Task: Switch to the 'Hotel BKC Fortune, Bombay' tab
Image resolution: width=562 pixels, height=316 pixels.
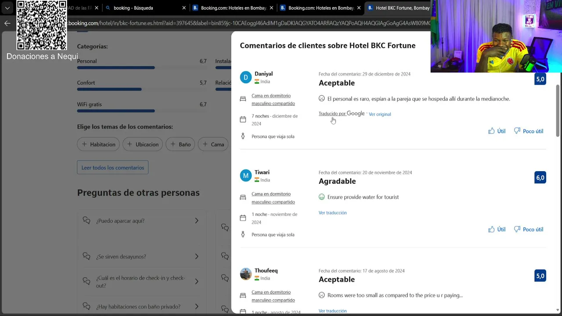Action: [398, 8]
